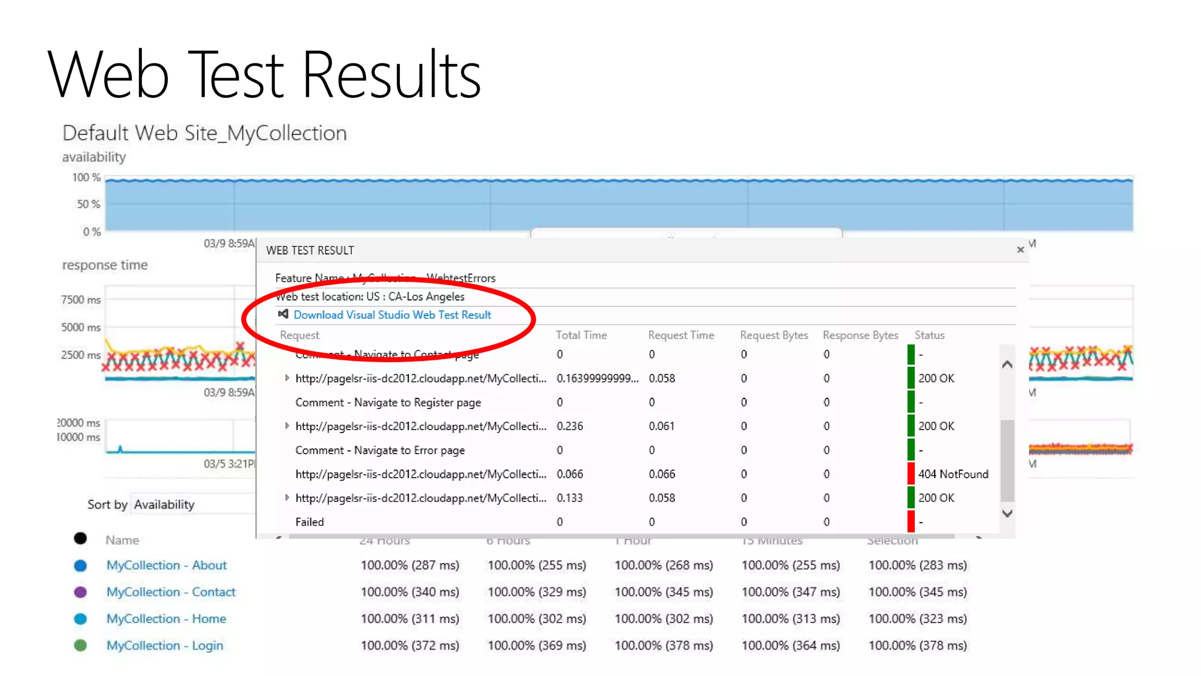Open Download Visual Studio Web Test Result link
Screen dimensions: 1201x676
coord(392,315)
